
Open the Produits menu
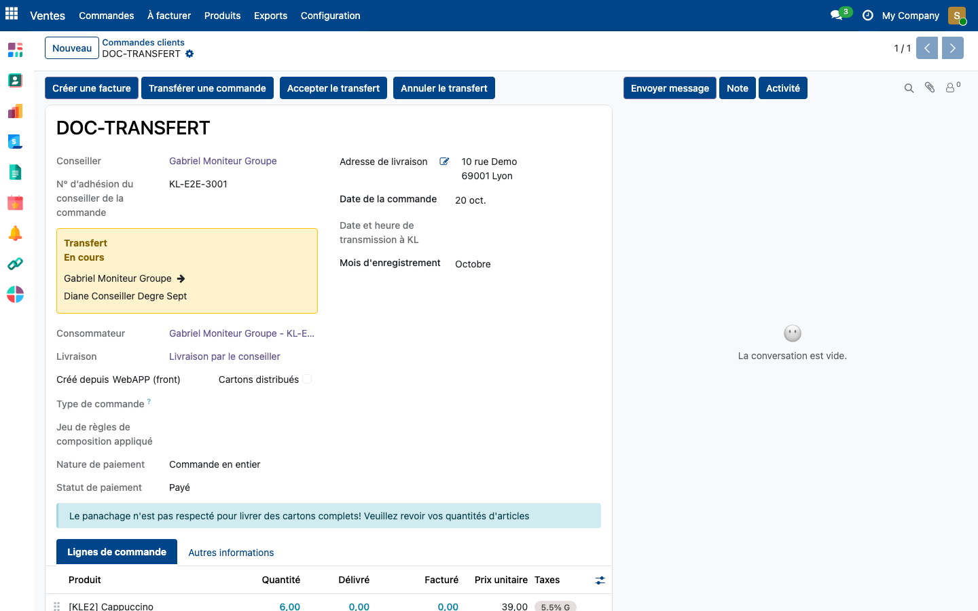(x=222, y=16)
